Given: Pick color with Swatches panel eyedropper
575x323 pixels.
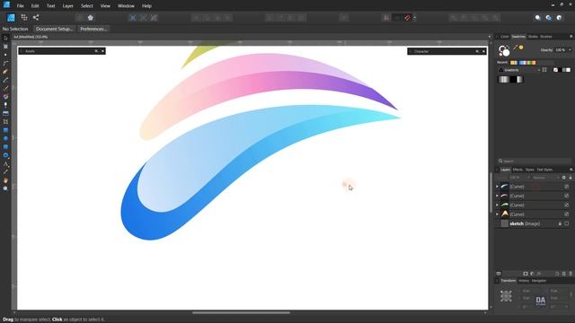Looking at the screenshot, I should pos(515,48).
